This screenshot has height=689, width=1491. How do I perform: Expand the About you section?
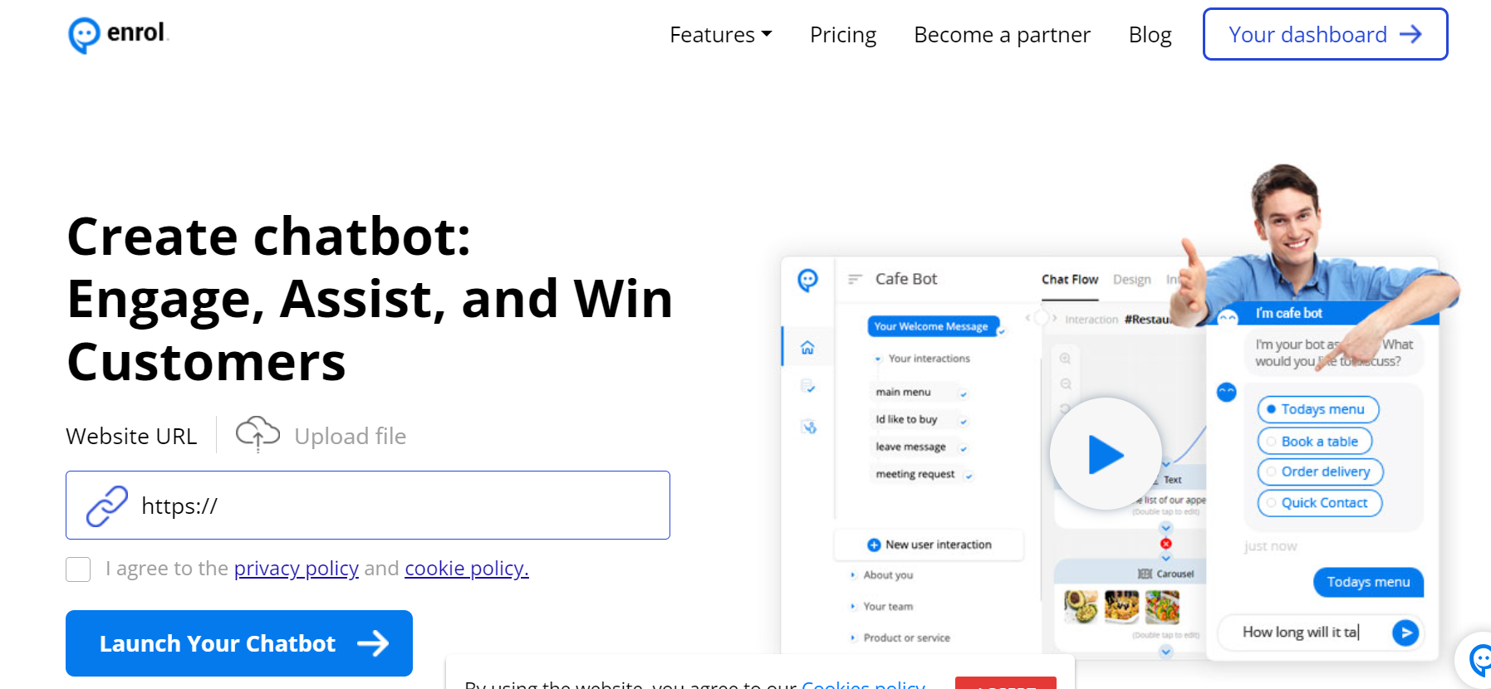[852, 574]
